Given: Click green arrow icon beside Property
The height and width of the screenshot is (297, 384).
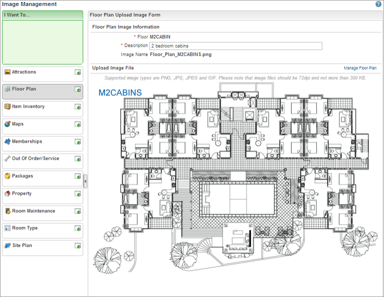Looking at the screenshot, I should tap(78, 194).
